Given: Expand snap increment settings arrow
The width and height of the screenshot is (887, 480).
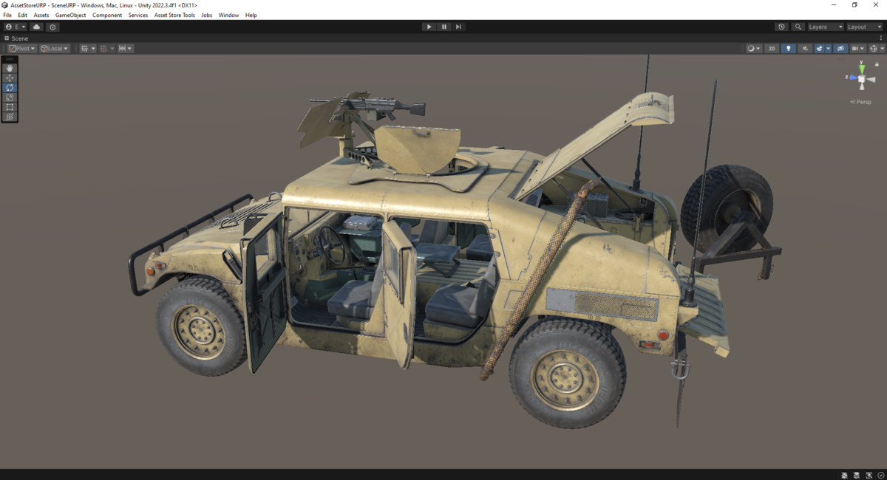Looking at the screenshot, I should point(130,48).
